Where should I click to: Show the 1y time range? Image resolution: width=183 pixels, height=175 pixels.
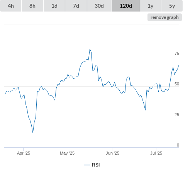point(151,6)
